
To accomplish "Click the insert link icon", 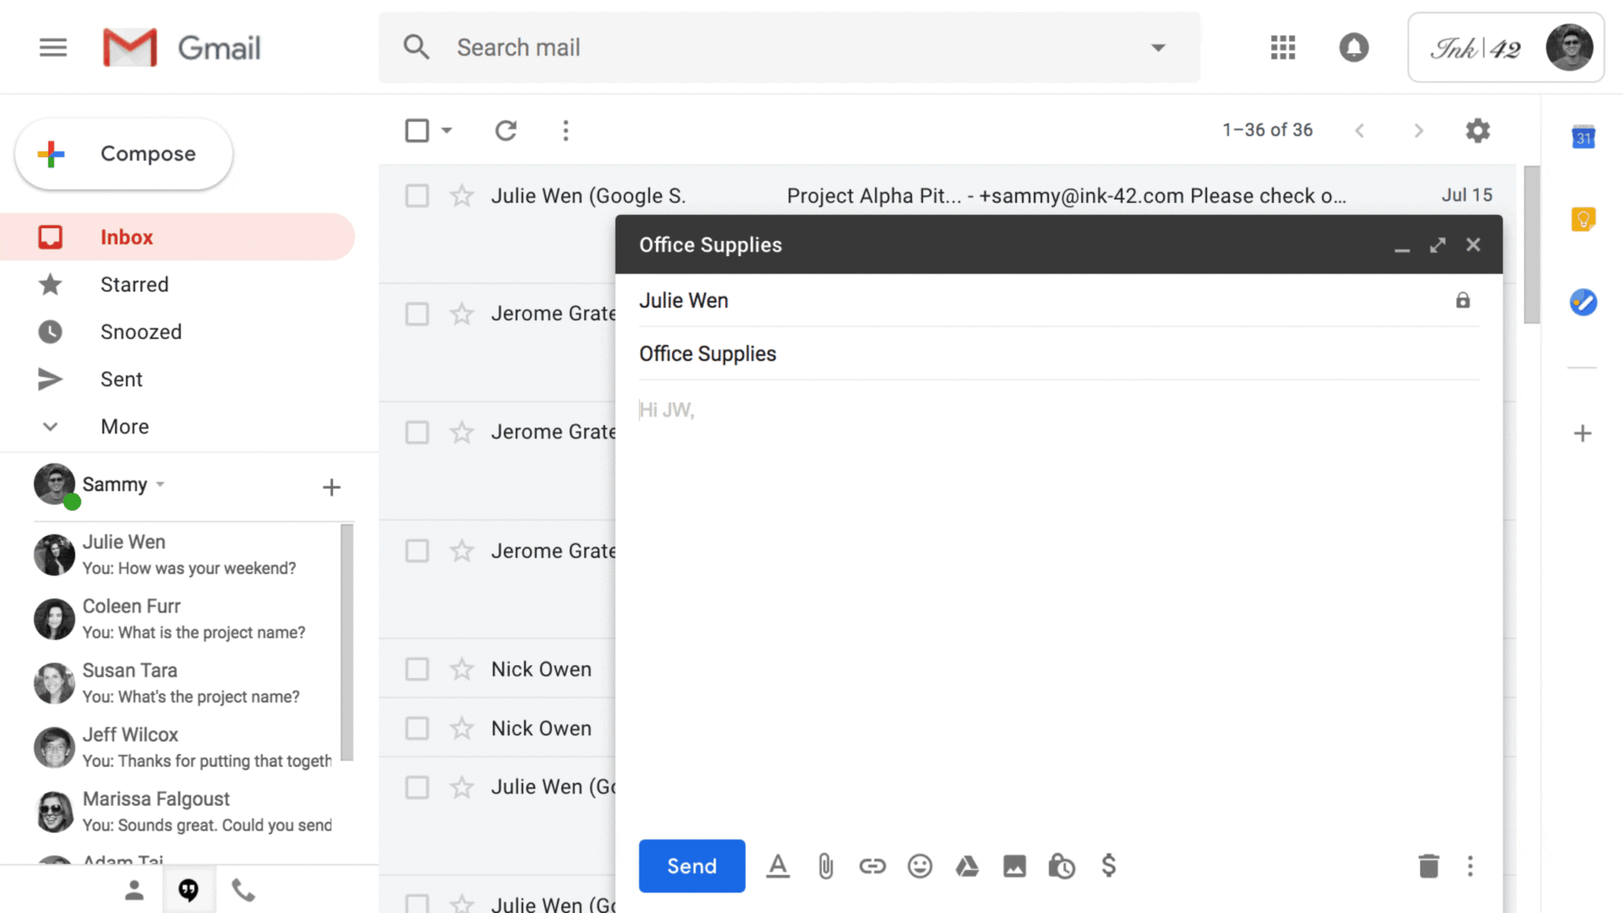I will click(x=872, y=866).
